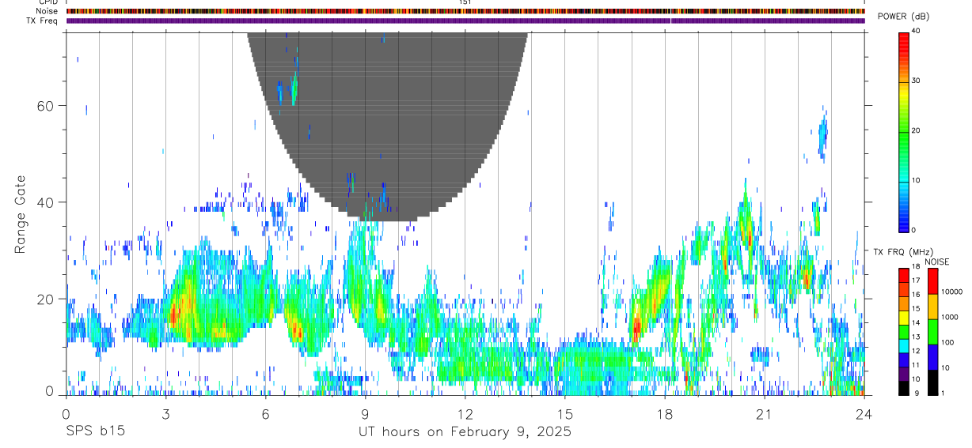Viewport: 972px width, 448px height.
Task: Click the 30 label on the power color bar
Action: click(917, 81)
